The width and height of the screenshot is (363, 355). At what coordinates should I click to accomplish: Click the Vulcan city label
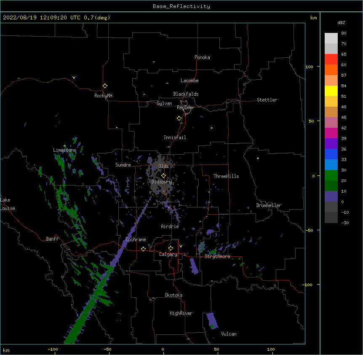tap(229, 334)
